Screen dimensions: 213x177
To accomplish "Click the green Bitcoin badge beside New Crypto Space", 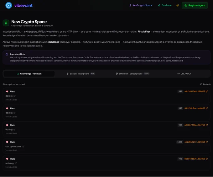I will 6,23.
